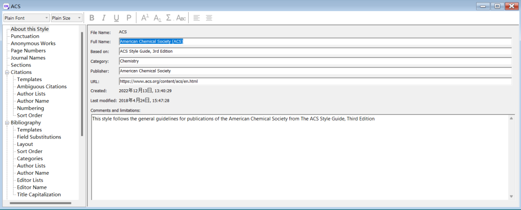This screenshot has height=210, width=521.
Task: Click the URL input field
Action: 315,81
